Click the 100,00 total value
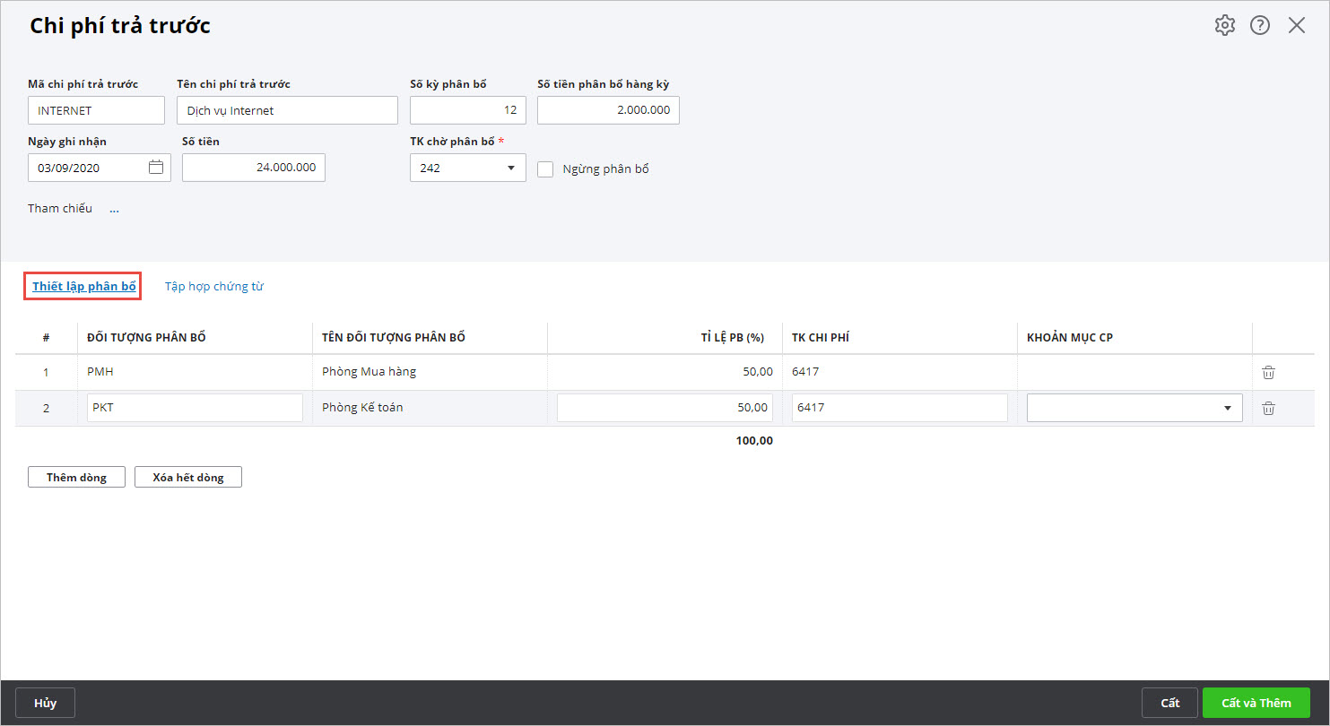 pos(753,441)
